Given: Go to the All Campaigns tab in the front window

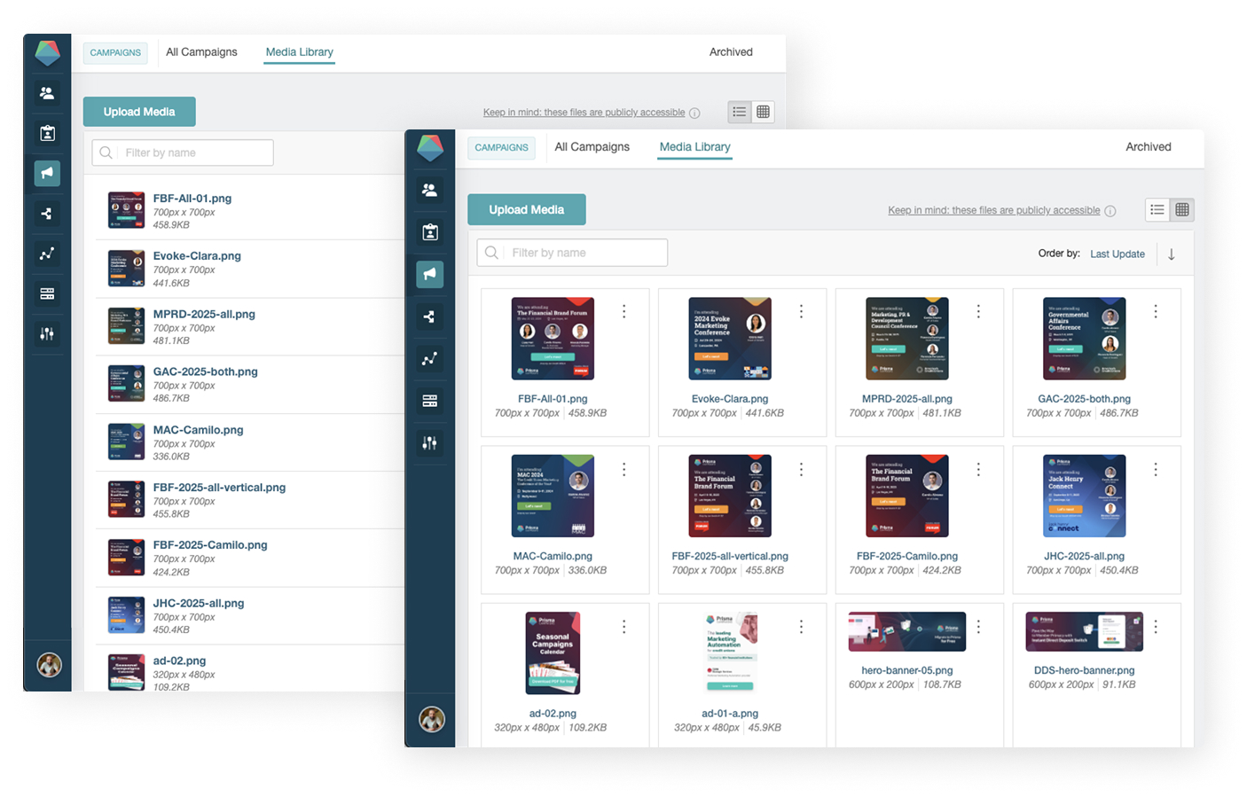Looking at the screenshot, I should 592,147.
